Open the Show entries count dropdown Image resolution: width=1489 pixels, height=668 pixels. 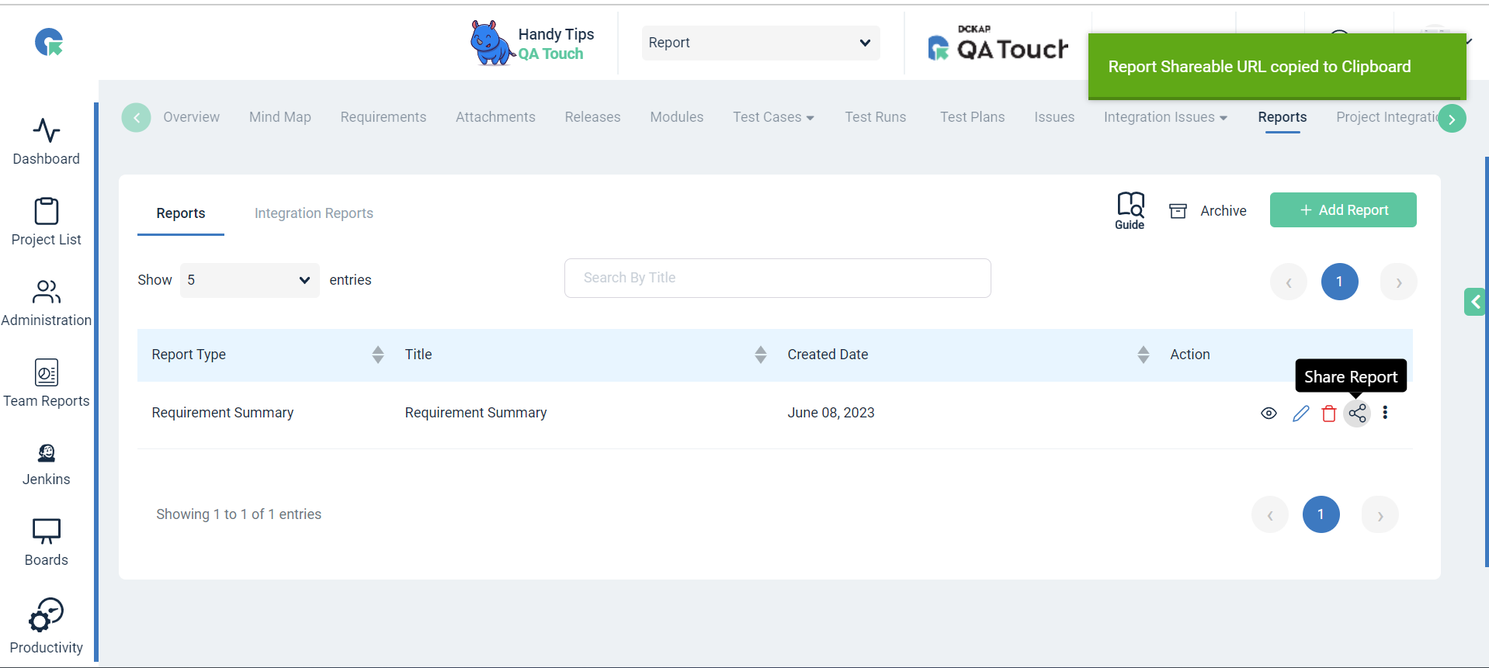(x=250, y=280)
